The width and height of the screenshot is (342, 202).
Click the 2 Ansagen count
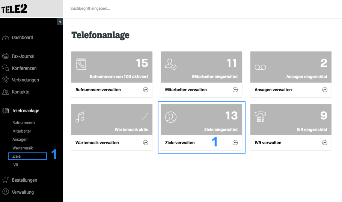324,63
